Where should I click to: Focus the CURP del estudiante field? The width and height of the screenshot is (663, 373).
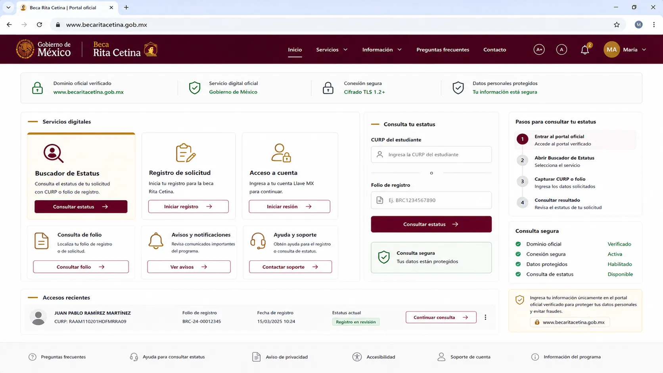tap(431, 155)
